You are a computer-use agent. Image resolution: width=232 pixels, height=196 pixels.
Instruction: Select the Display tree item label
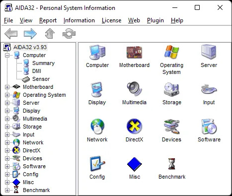(x=31, y=111)
